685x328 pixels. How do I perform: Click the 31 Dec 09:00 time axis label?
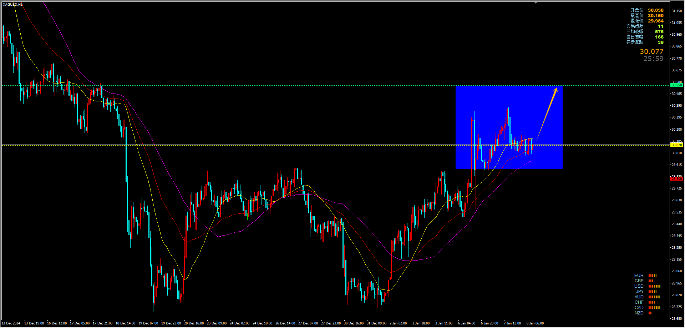click(x=376, y=323)
